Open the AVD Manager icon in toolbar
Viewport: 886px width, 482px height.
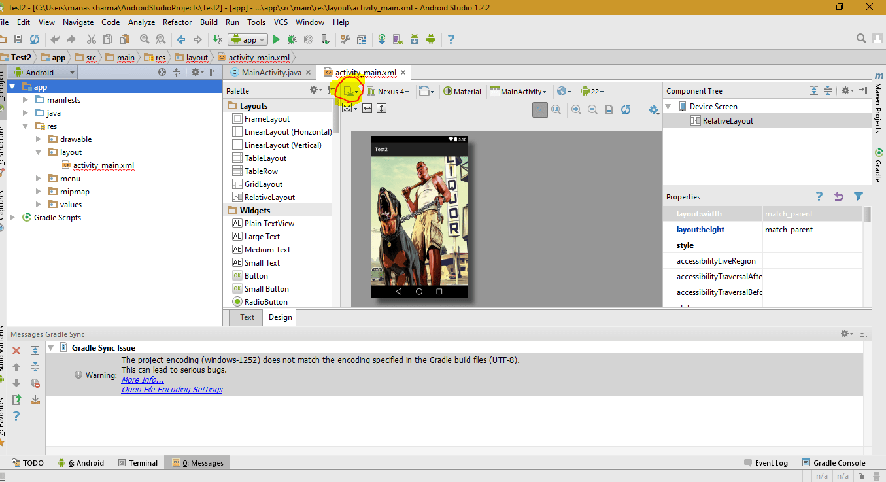[x=398, y=39]
